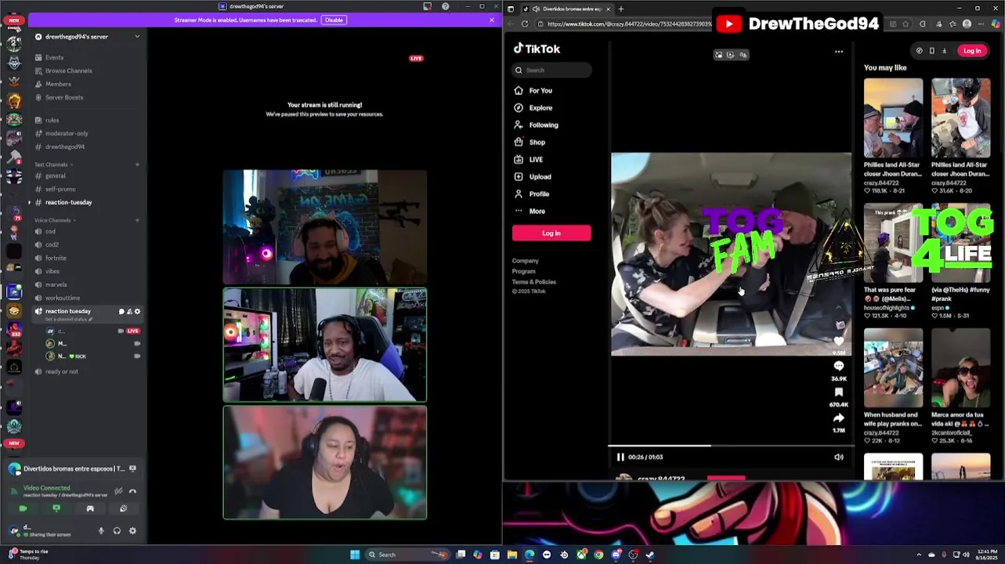The height and width of the screenshot is (564, 1005).
Task: Mute microphone in Discord user panel
Action: pos(101,531)
